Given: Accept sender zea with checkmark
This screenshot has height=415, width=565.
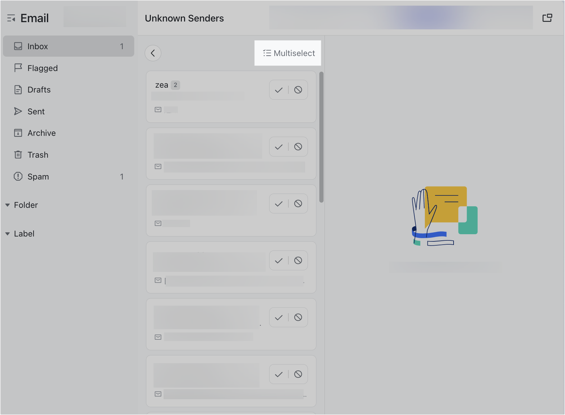Looking at the screenshot, I should pyautogui.click(x=279, y=90).
